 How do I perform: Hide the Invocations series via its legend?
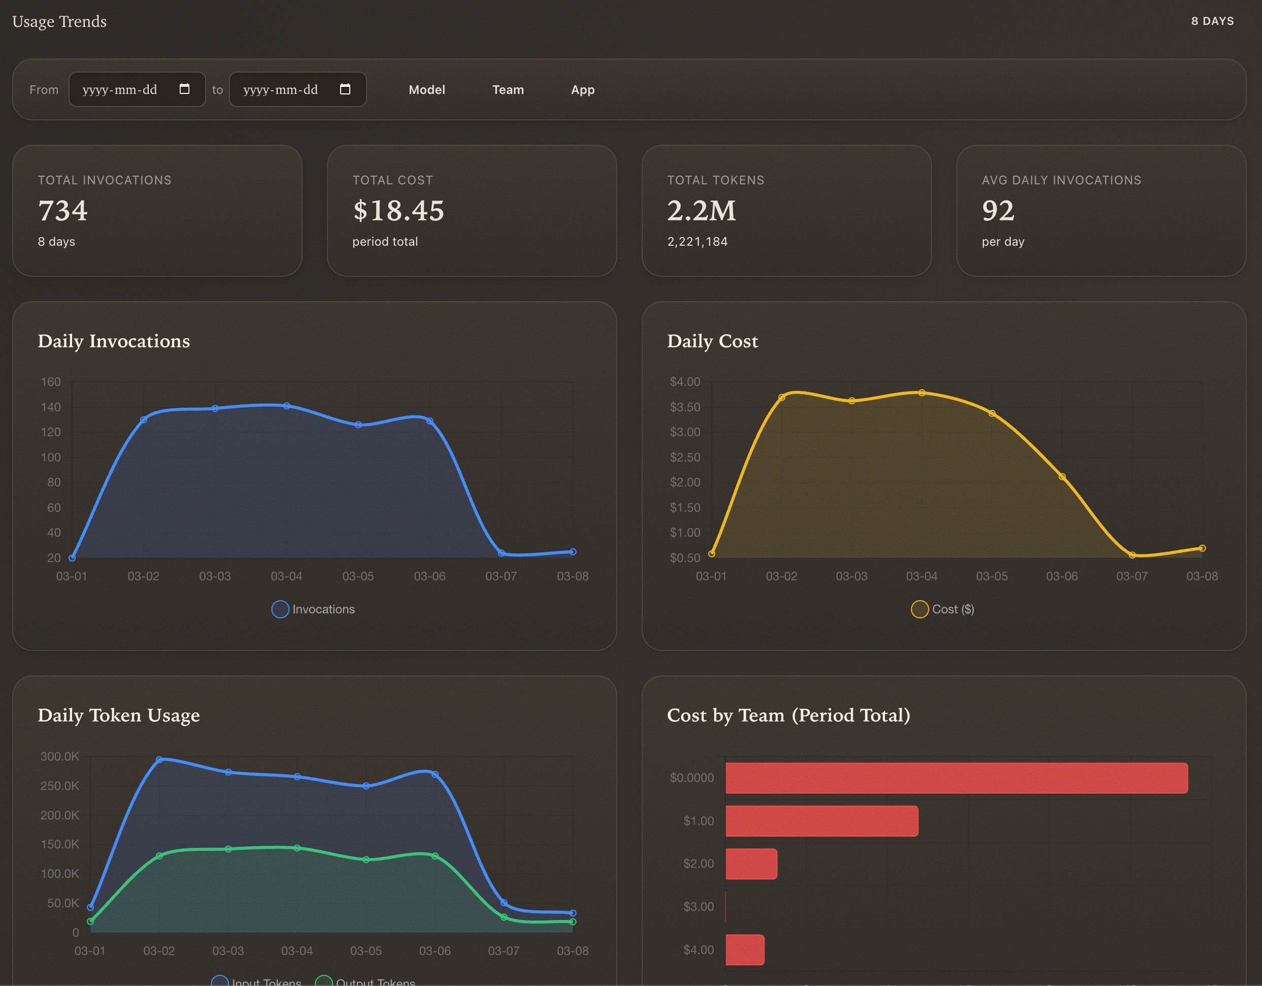pyautogui.click(x=280, y=609)
